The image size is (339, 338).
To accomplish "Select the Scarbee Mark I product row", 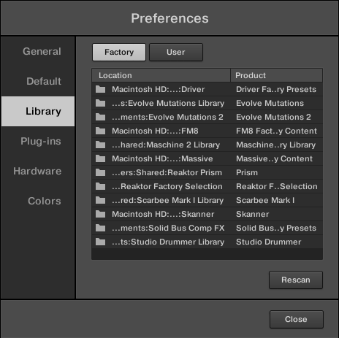I will point(207,200).
